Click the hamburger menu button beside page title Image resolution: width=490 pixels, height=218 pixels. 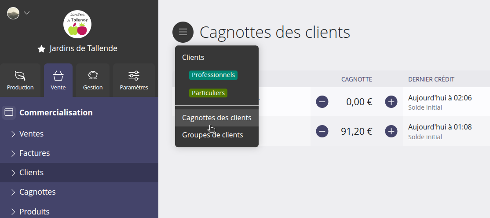183,32
